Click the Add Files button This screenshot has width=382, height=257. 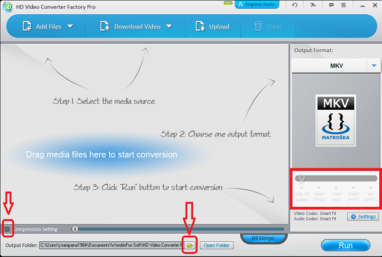click(42, 26)
